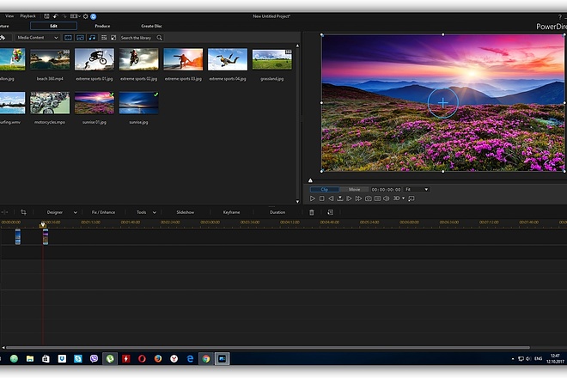Click the preview position marker triangle

click(310, 180)
